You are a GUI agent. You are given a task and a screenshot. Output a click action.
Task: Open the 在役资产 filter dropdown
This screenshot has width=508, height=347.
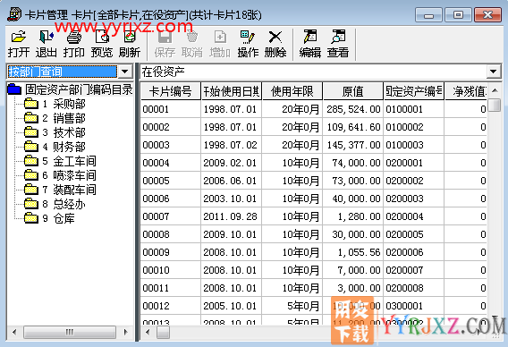(494, 72)
